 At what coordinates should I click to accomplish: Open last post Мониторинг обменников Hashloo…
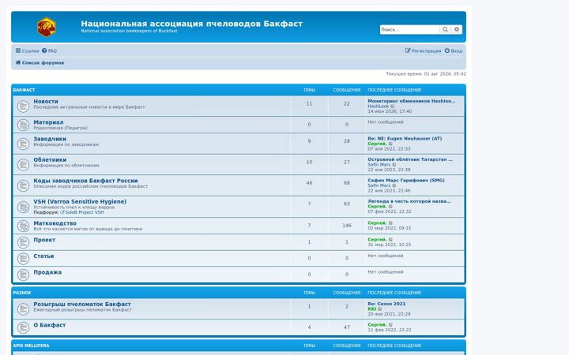click(x=412, y=101)
